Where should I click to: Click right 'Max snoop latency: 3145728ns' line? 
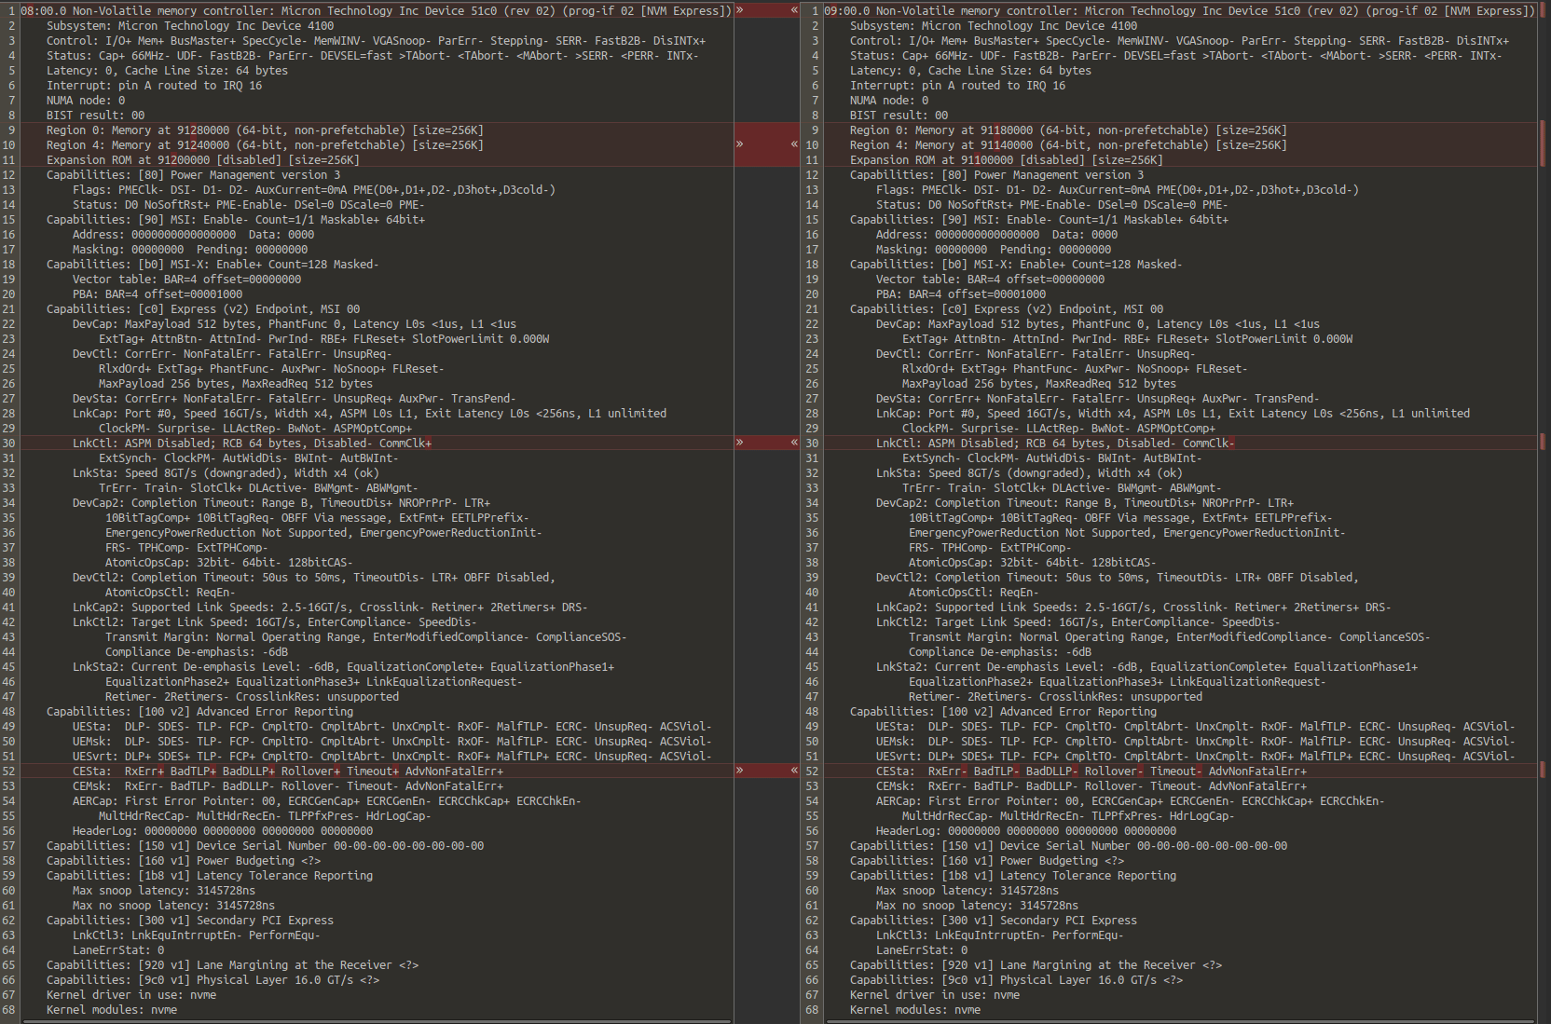click(x=968, y=890)
